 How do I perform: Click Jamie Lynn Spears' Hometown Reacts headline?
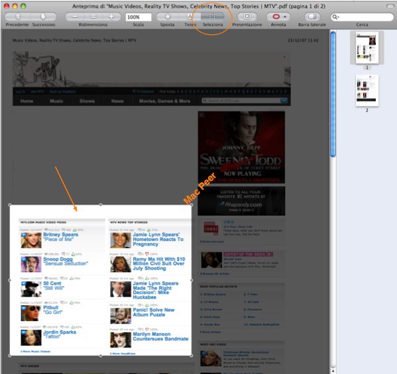tap(158, 239)
